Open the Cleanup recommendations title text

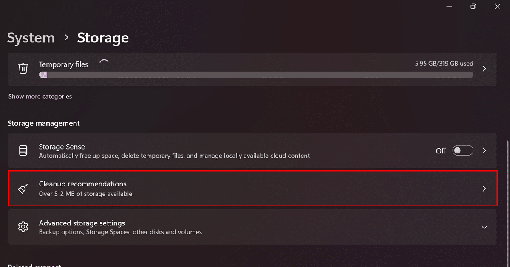(x=82, y=184)
